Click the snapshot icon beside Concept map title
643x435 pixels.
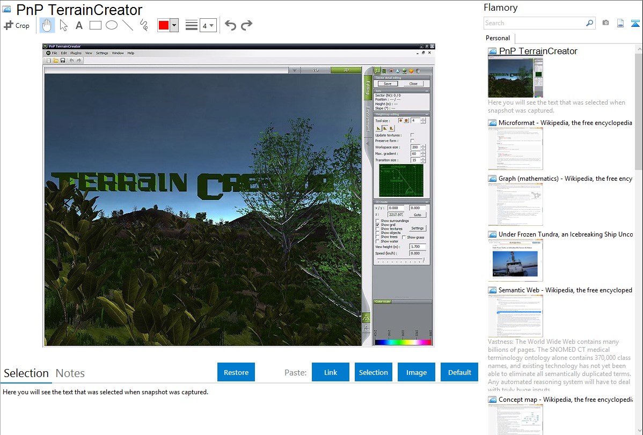[x=492, y=400]
